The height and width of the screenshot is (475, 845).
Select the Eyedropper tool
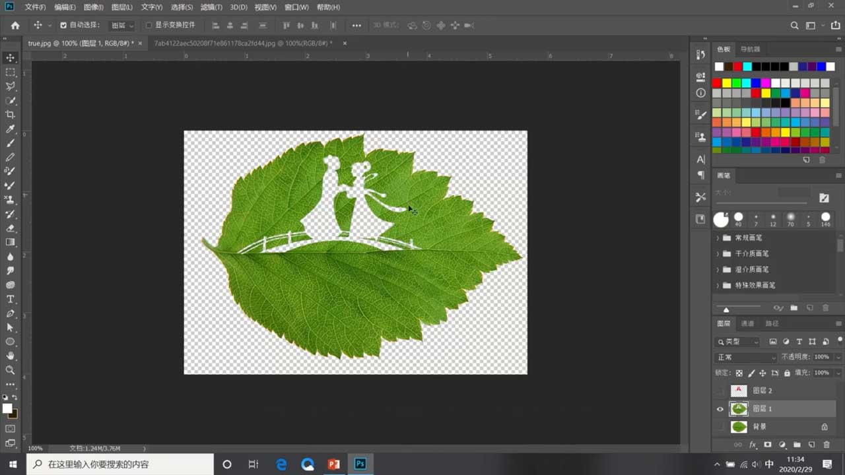11,129
